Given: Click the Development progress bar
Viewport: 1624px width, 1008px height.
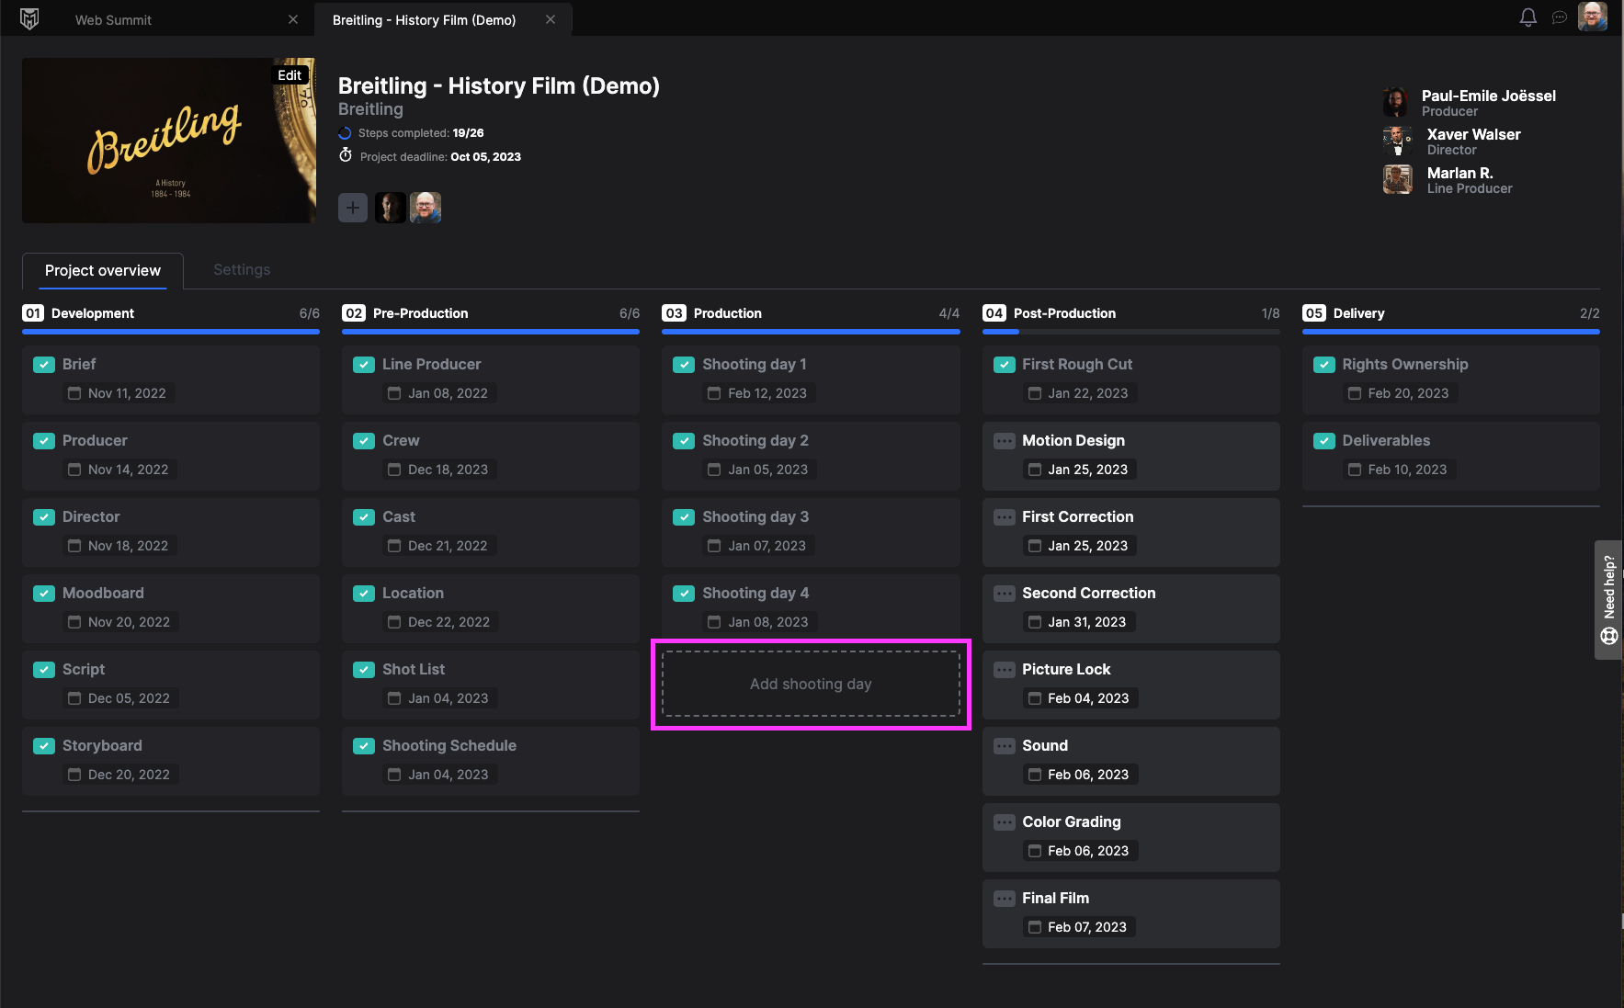Looking at the screenshot, I should 171,331.
